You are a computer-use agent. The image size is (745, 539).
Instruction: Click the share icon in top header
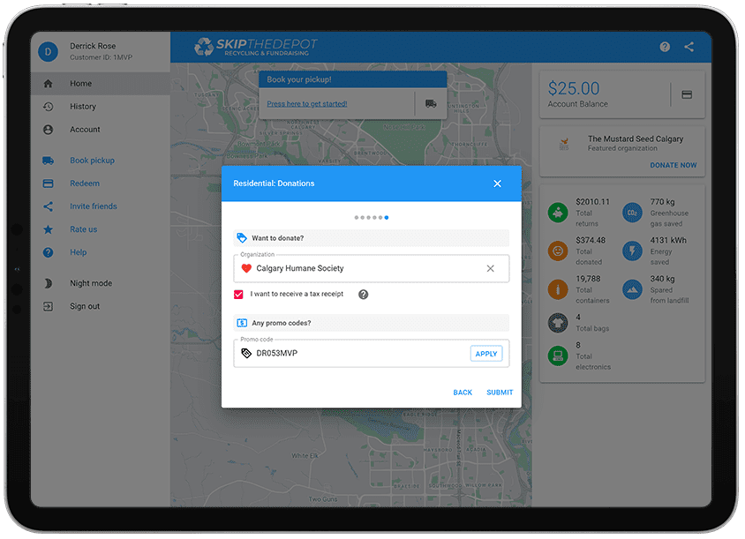pyautogui.click(x=689, y=47)
